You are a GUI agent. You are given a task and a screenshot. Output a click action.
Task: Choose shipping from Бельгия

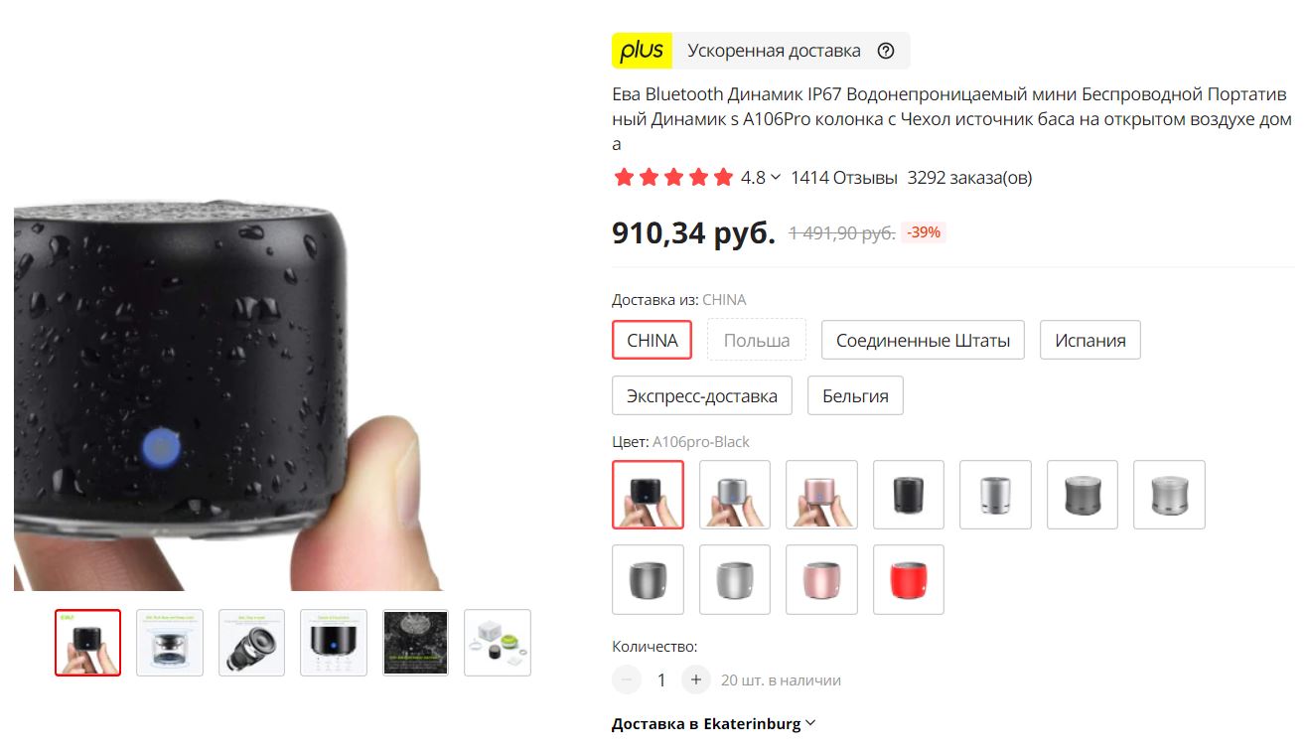coord(855,395)
